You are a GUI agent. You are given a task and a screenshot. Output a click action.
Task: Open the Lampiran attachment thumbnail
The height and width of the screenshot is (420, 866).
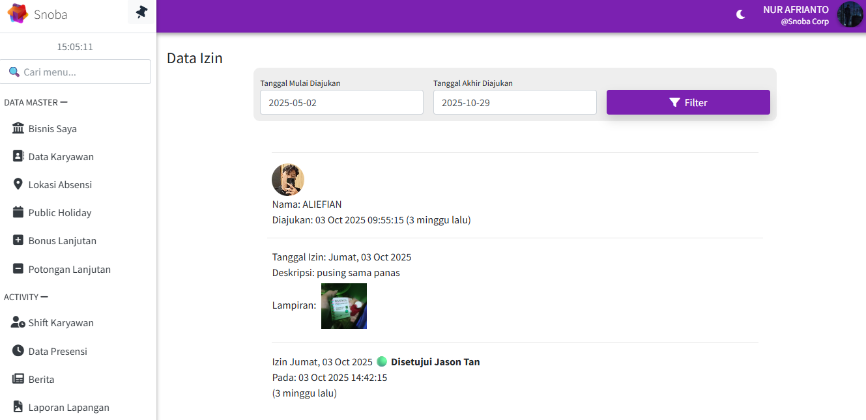coord(344,306)
